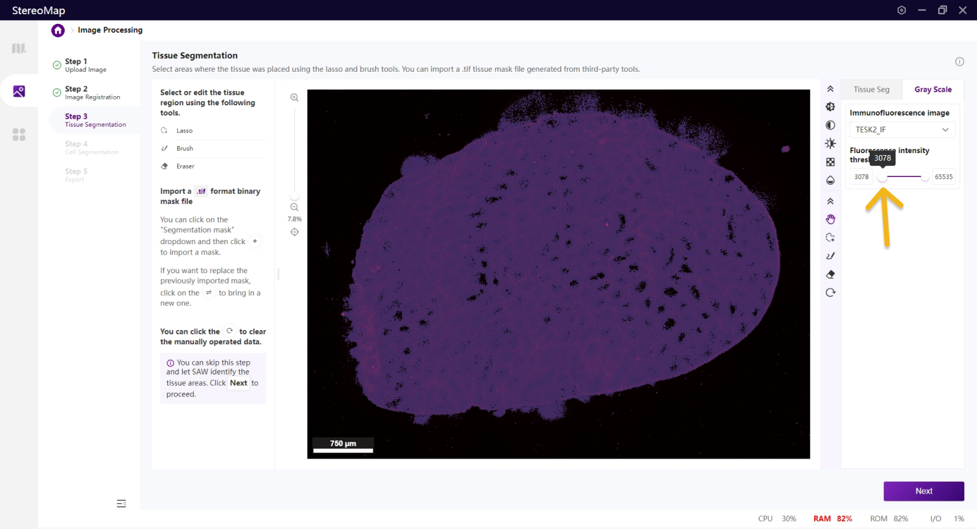Open the brightness adjustment icon

[x=830, y=143]
